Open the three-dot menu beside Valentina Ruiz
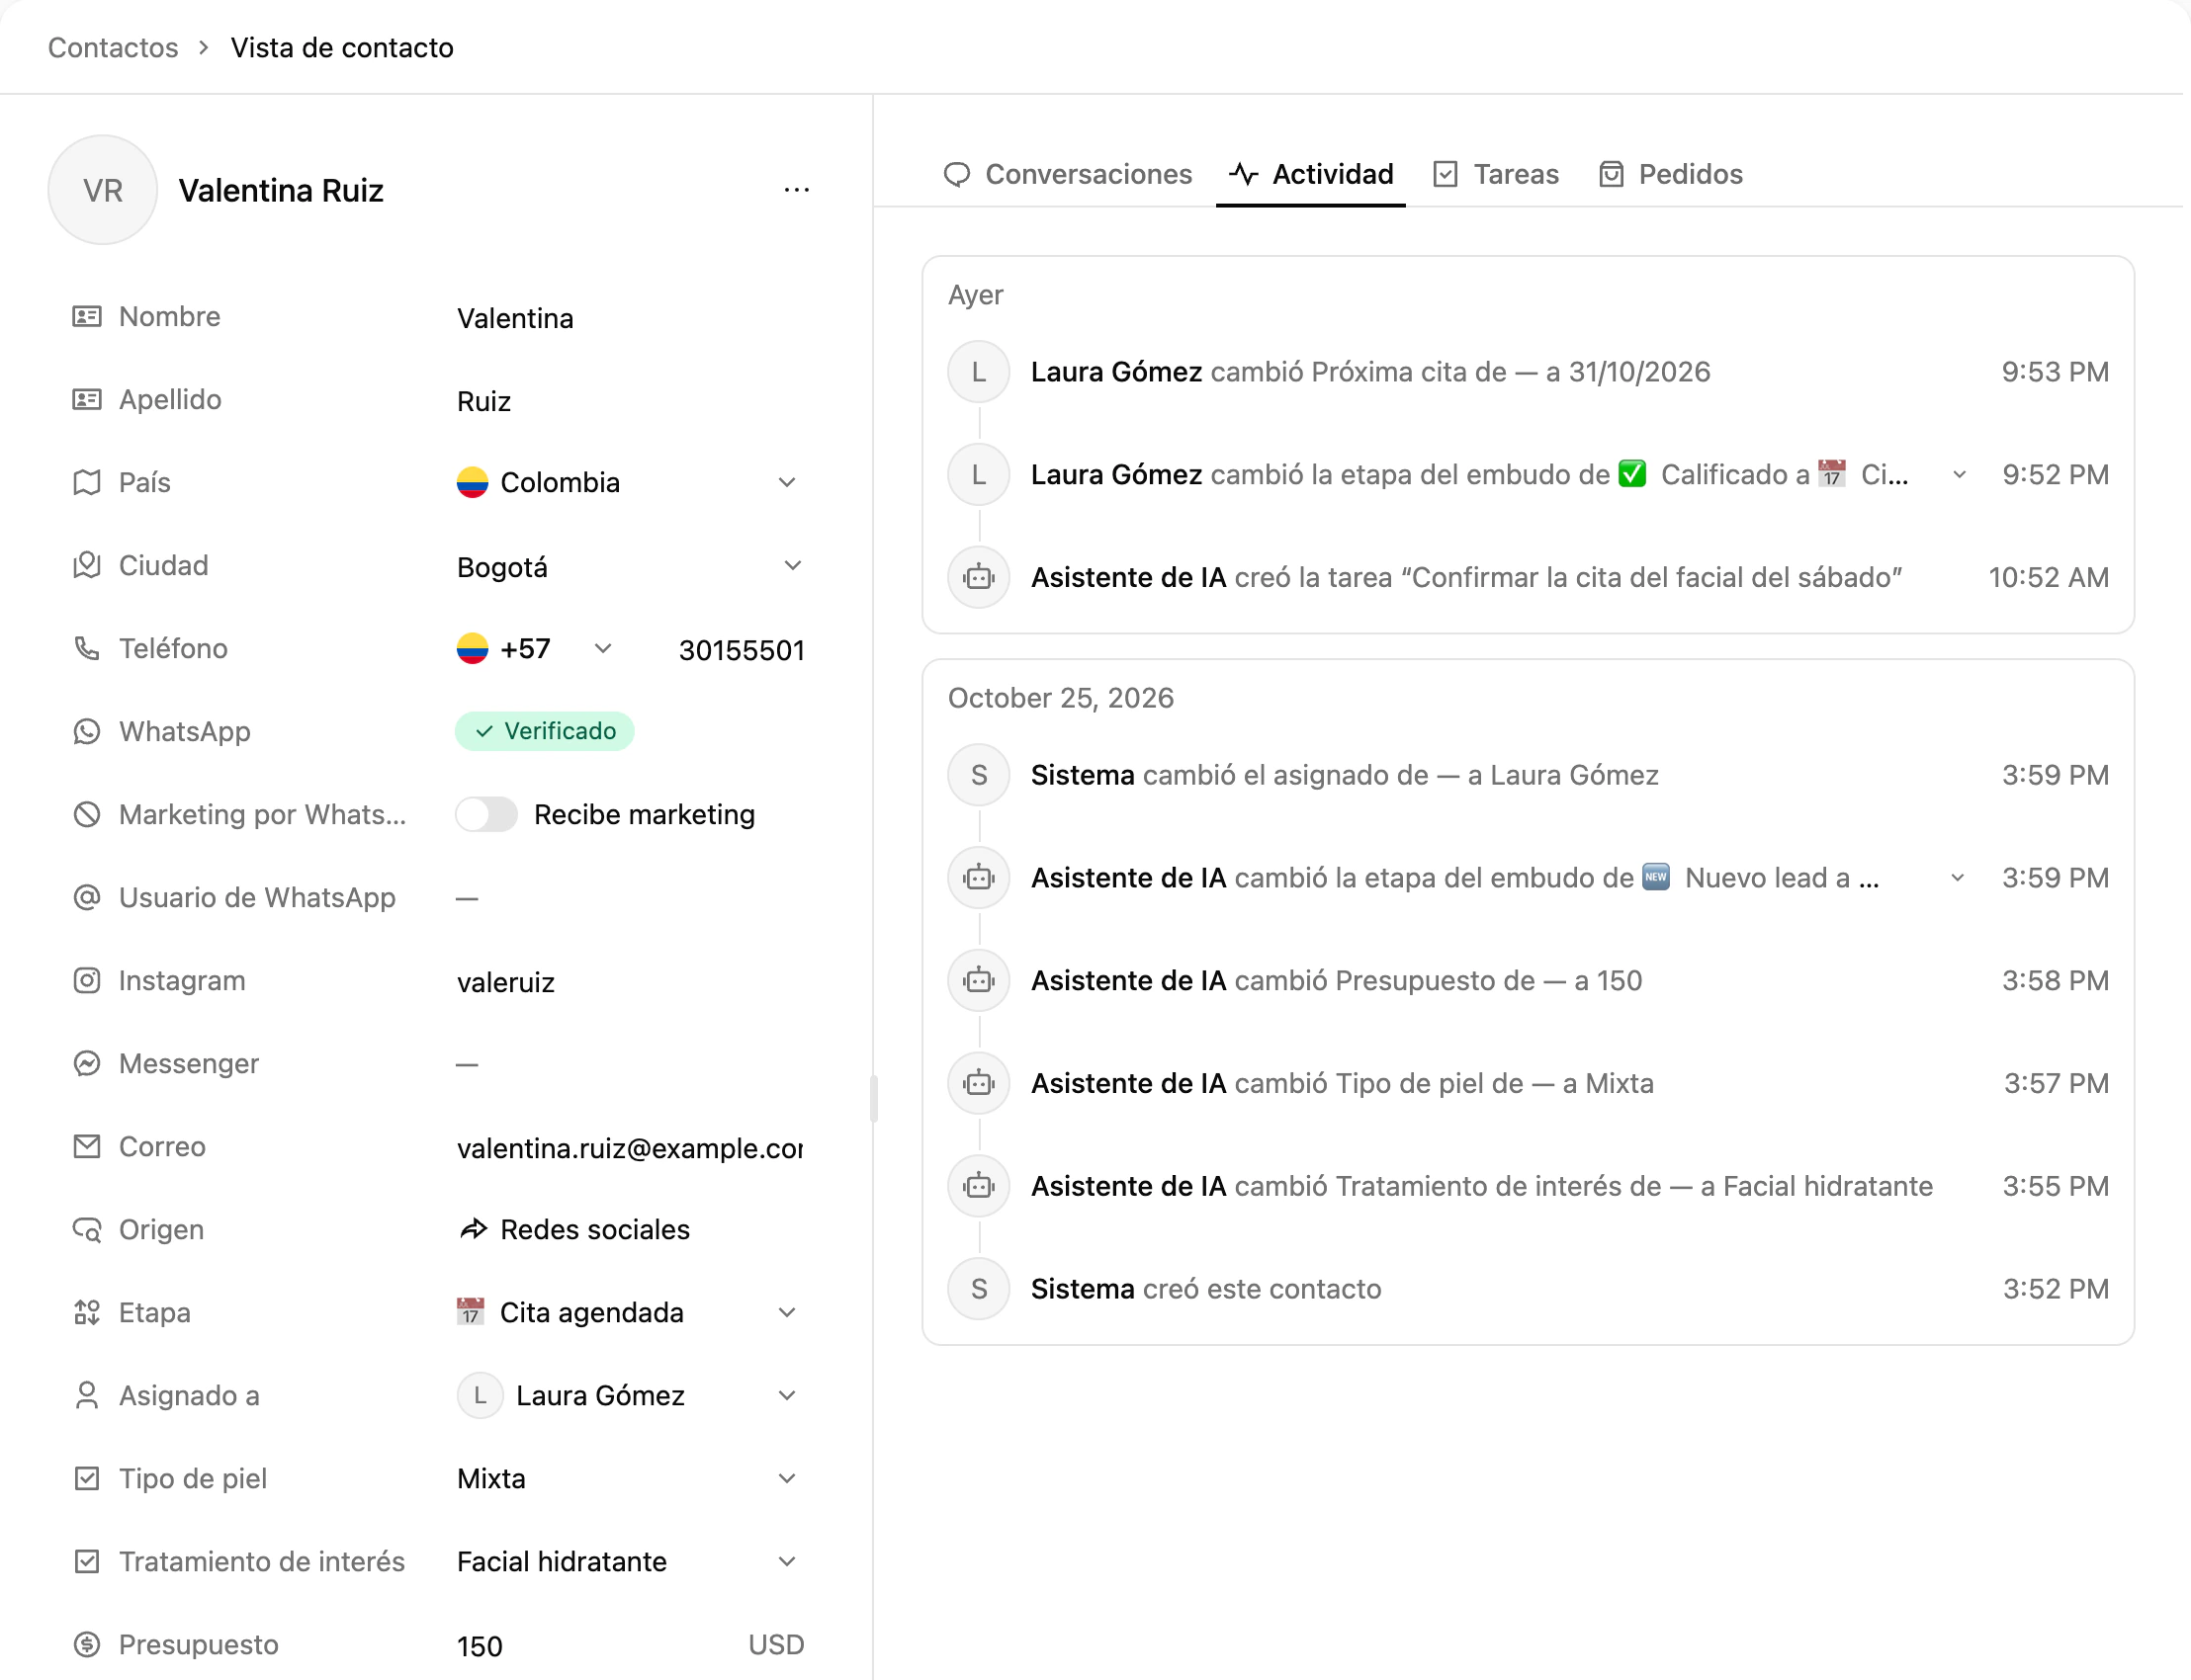2191x1680 pixels. click(x=796, y=190)
